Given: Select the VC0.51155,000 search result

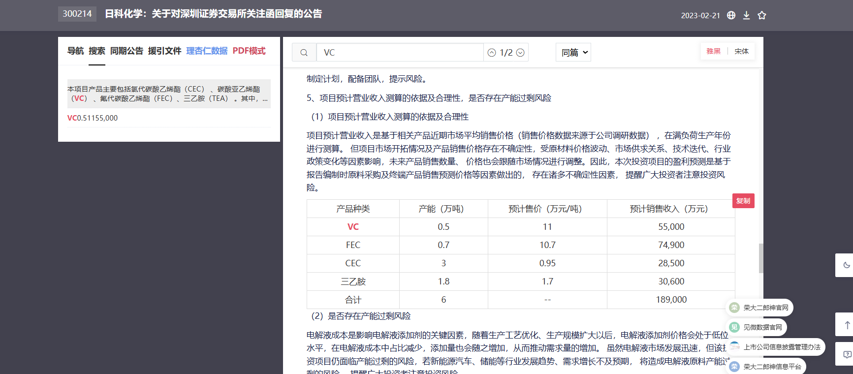Looking at the screenshot, I should [93, 118].
